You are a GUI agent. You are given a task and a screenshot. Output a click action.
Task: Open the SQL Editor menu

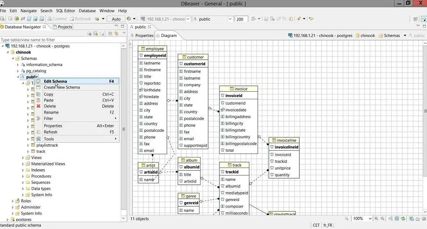click(x=65, y=11)
